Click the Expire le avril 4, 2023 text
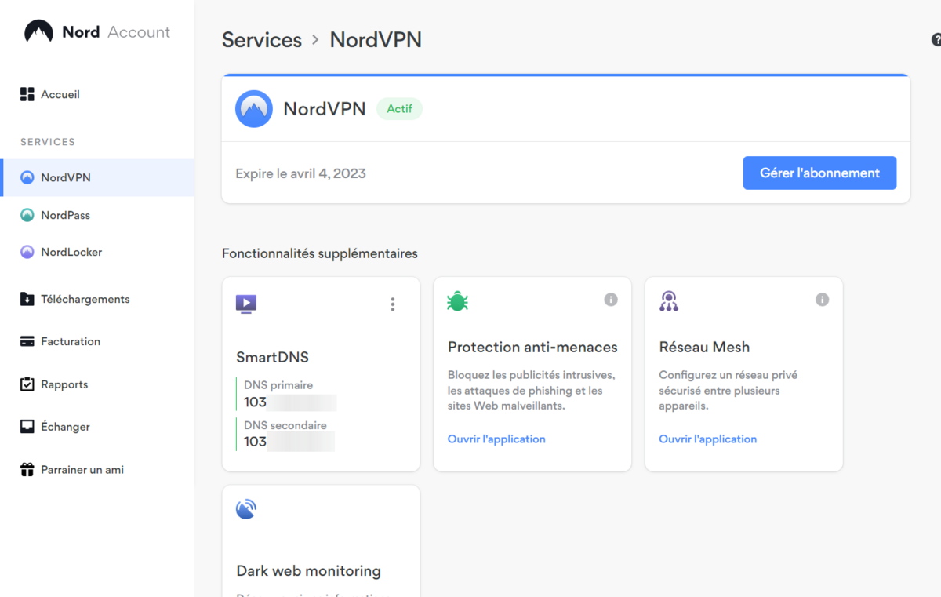This screenshot has height=597, width=941. pos(301,173)
